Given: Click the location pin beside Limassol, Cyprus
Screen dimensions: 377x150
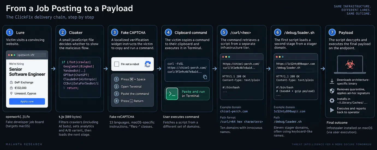Looking at the screenshot, I should click(11, 93).
